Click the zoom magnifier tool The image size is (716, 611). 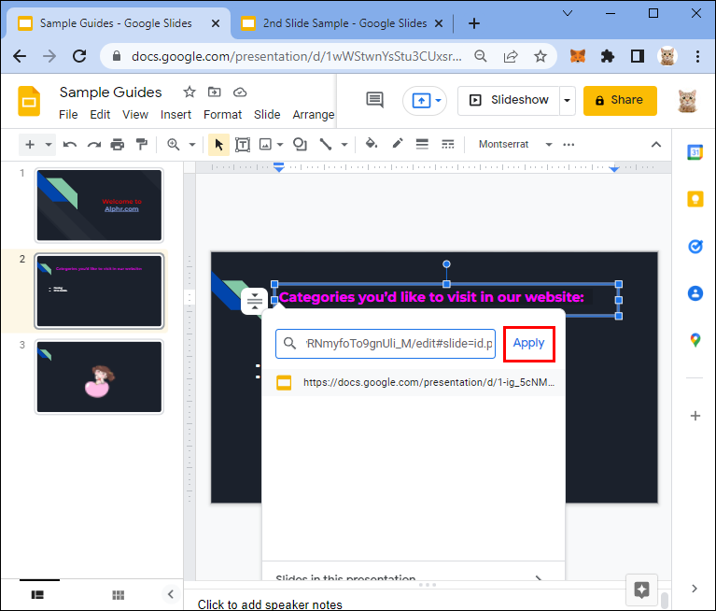(173, 145)
